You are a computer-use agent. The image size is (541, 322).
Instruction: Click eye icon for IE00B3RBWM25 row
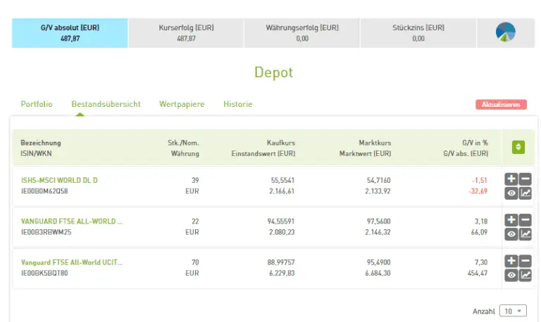(511, 234)
